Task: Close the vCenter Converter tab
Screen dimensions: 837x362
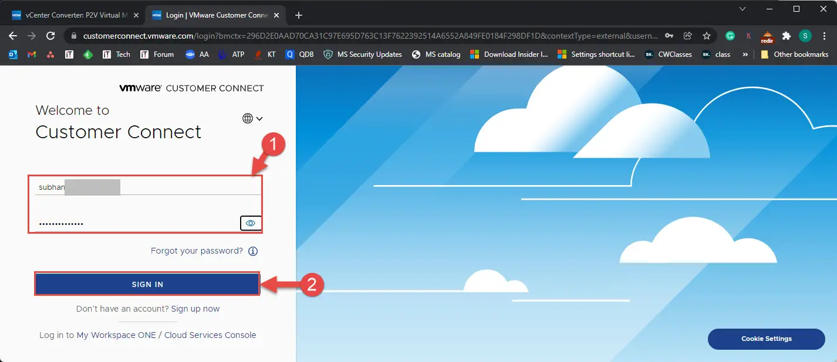Action: point(136,15)
